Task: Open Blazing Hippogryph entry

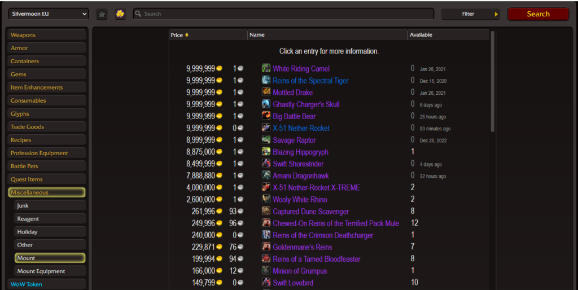Action: (300, 152)
